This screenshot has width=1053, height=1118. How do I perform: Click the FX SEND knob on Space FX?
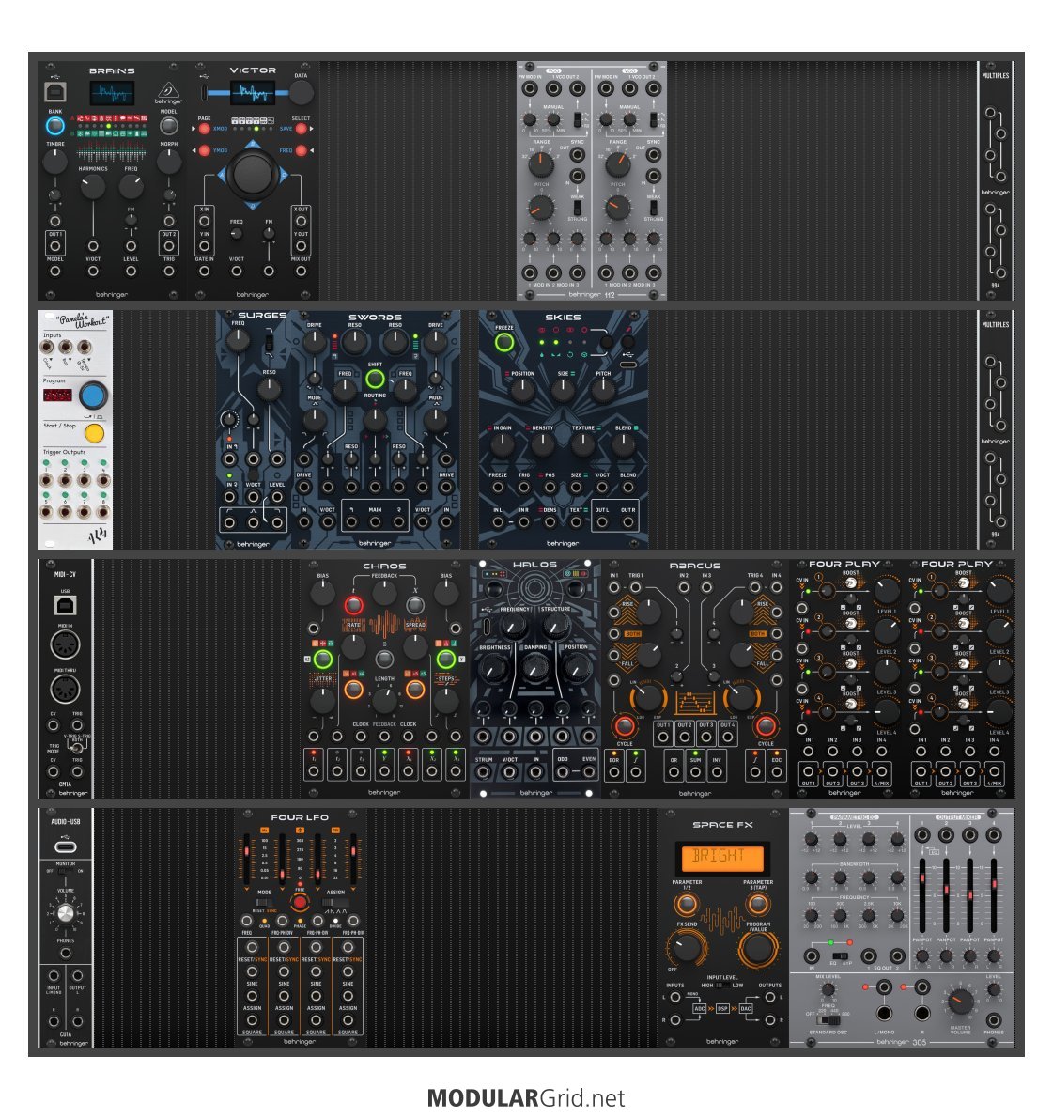point(687,947)
